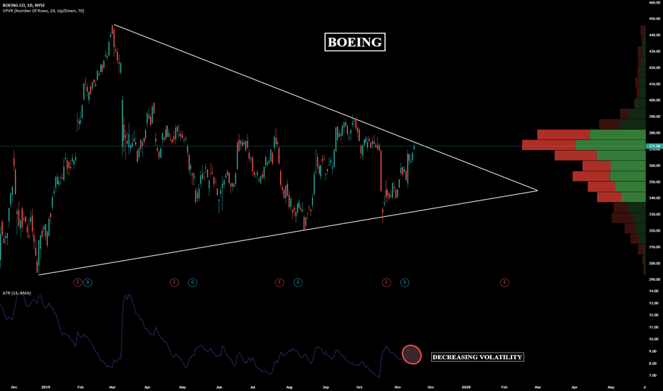Click the Sep time axis label
The image size is (663, 391).
click(326, 387)
